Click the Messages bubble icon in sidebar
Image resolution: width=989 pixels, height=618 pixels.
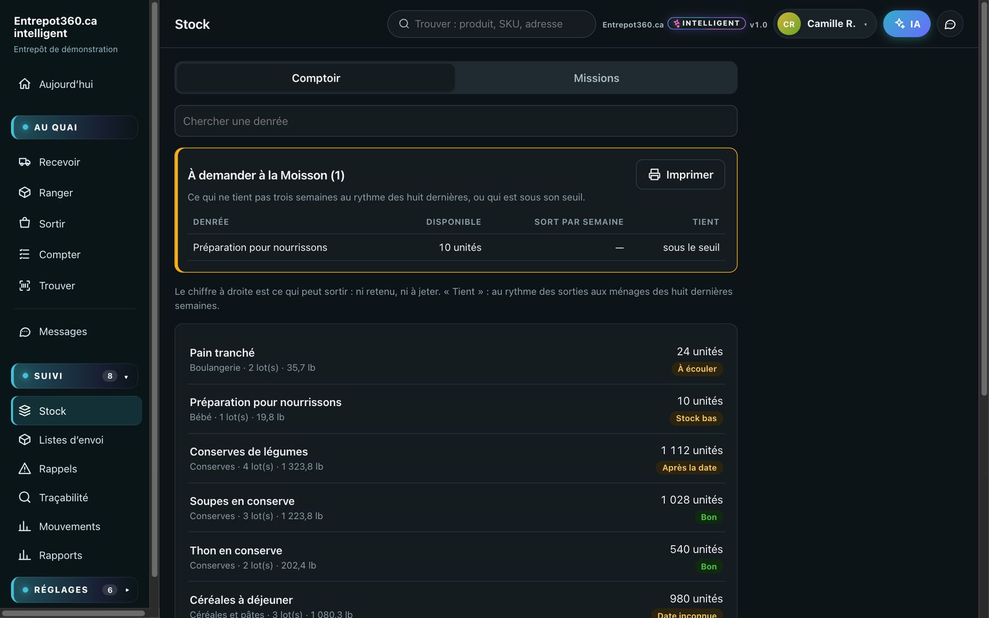click(25, 332)
